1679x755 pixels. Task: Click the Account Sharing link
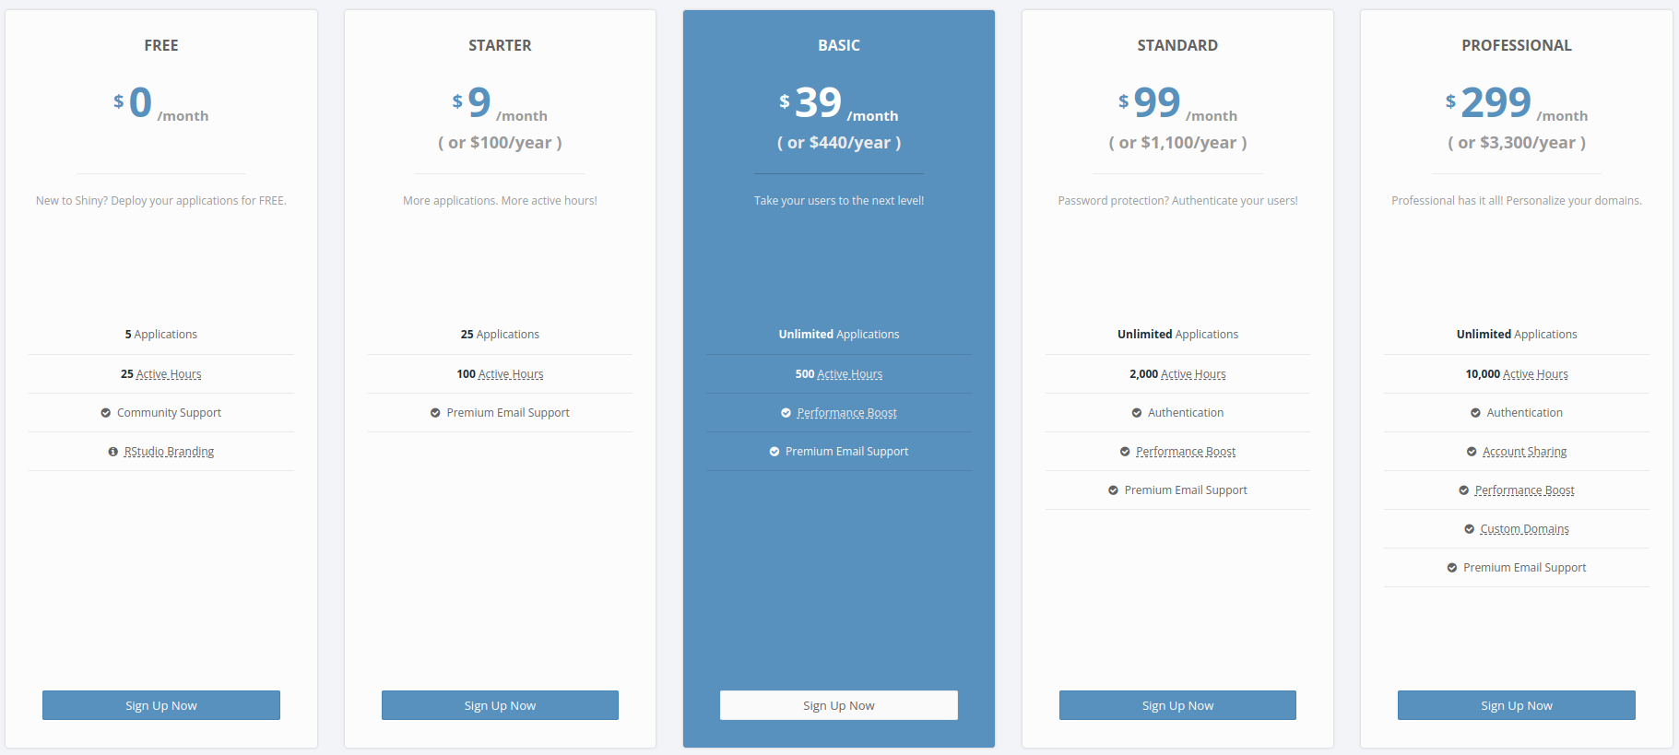pyautogui.click(x=1524, y=452)
